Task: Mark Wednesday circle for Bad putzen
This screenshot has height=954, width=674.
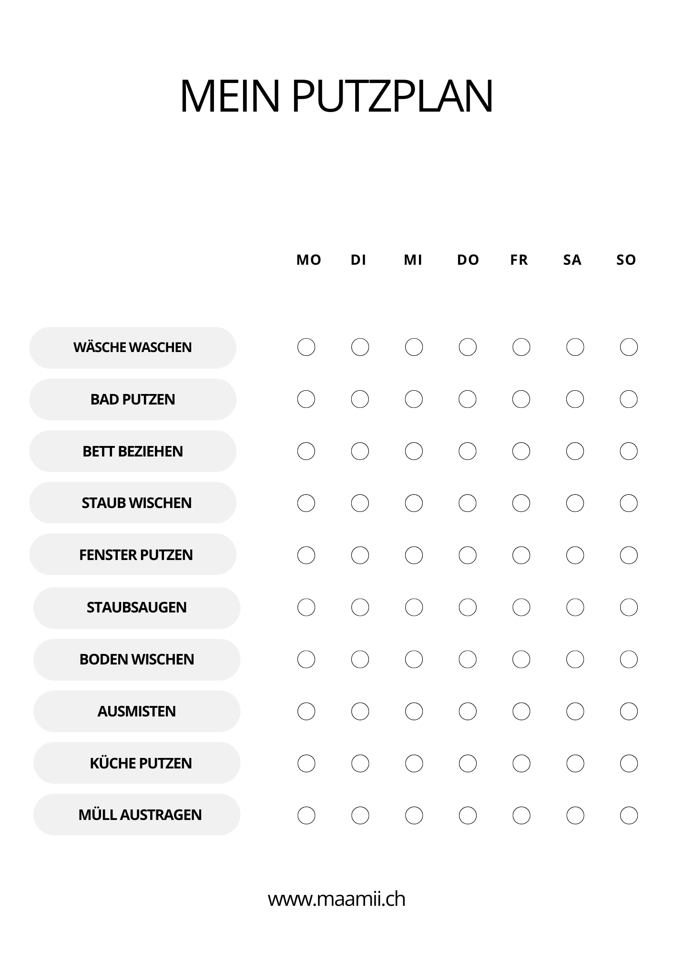Action: (x=414, y=399)
